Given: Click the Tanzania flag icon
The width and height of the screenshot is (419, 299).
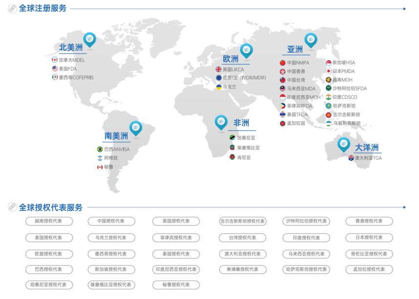Looking at the screenshot, I should [x=232, y=138].
